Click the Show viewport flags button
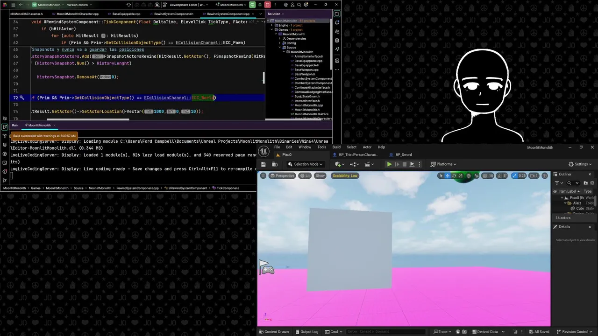The image size is (598, 336). 320,175
